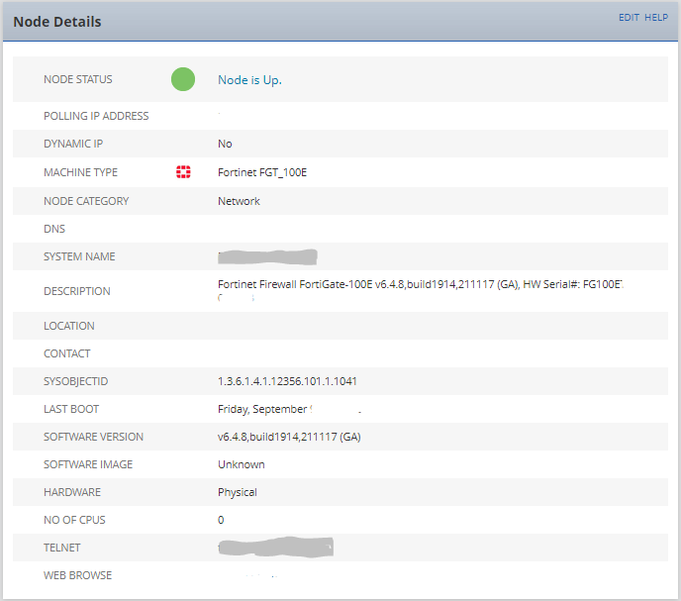681x601 pixels.
Task: Select the Hardware value 'Physical'
Action: pyautogui.click(x=238, y=492)
